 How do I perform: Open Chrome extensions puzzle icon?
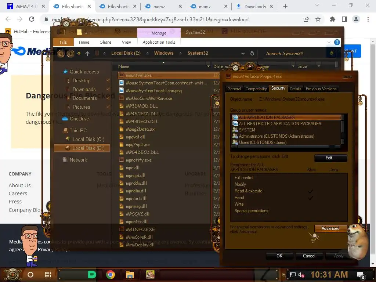coord(332,19)
